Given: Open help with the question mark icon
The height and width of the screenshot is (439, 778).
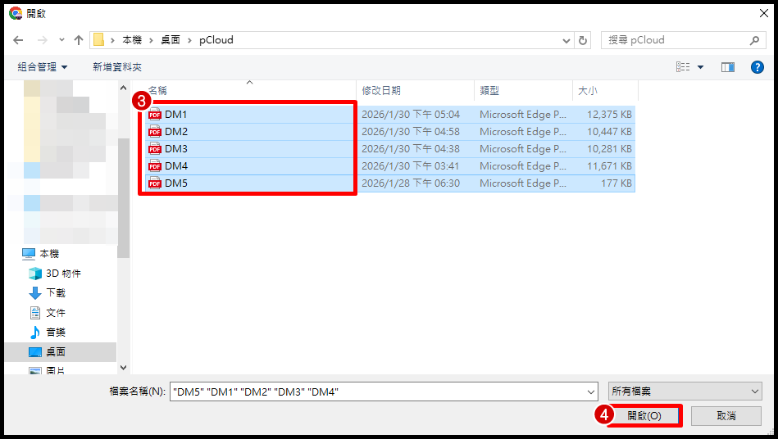Looking at the screenshot, I should pyautogui.click(x=758, y=67).
